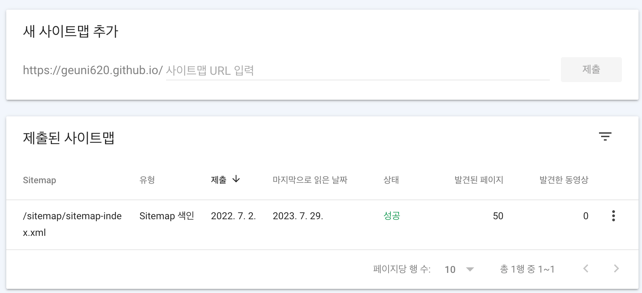Select the rows per page value 10
This screenshot has height=293, width=642.
point(450,269)
